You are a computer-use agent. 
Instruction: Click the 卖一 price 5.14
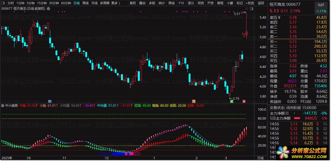click(293, 36)
